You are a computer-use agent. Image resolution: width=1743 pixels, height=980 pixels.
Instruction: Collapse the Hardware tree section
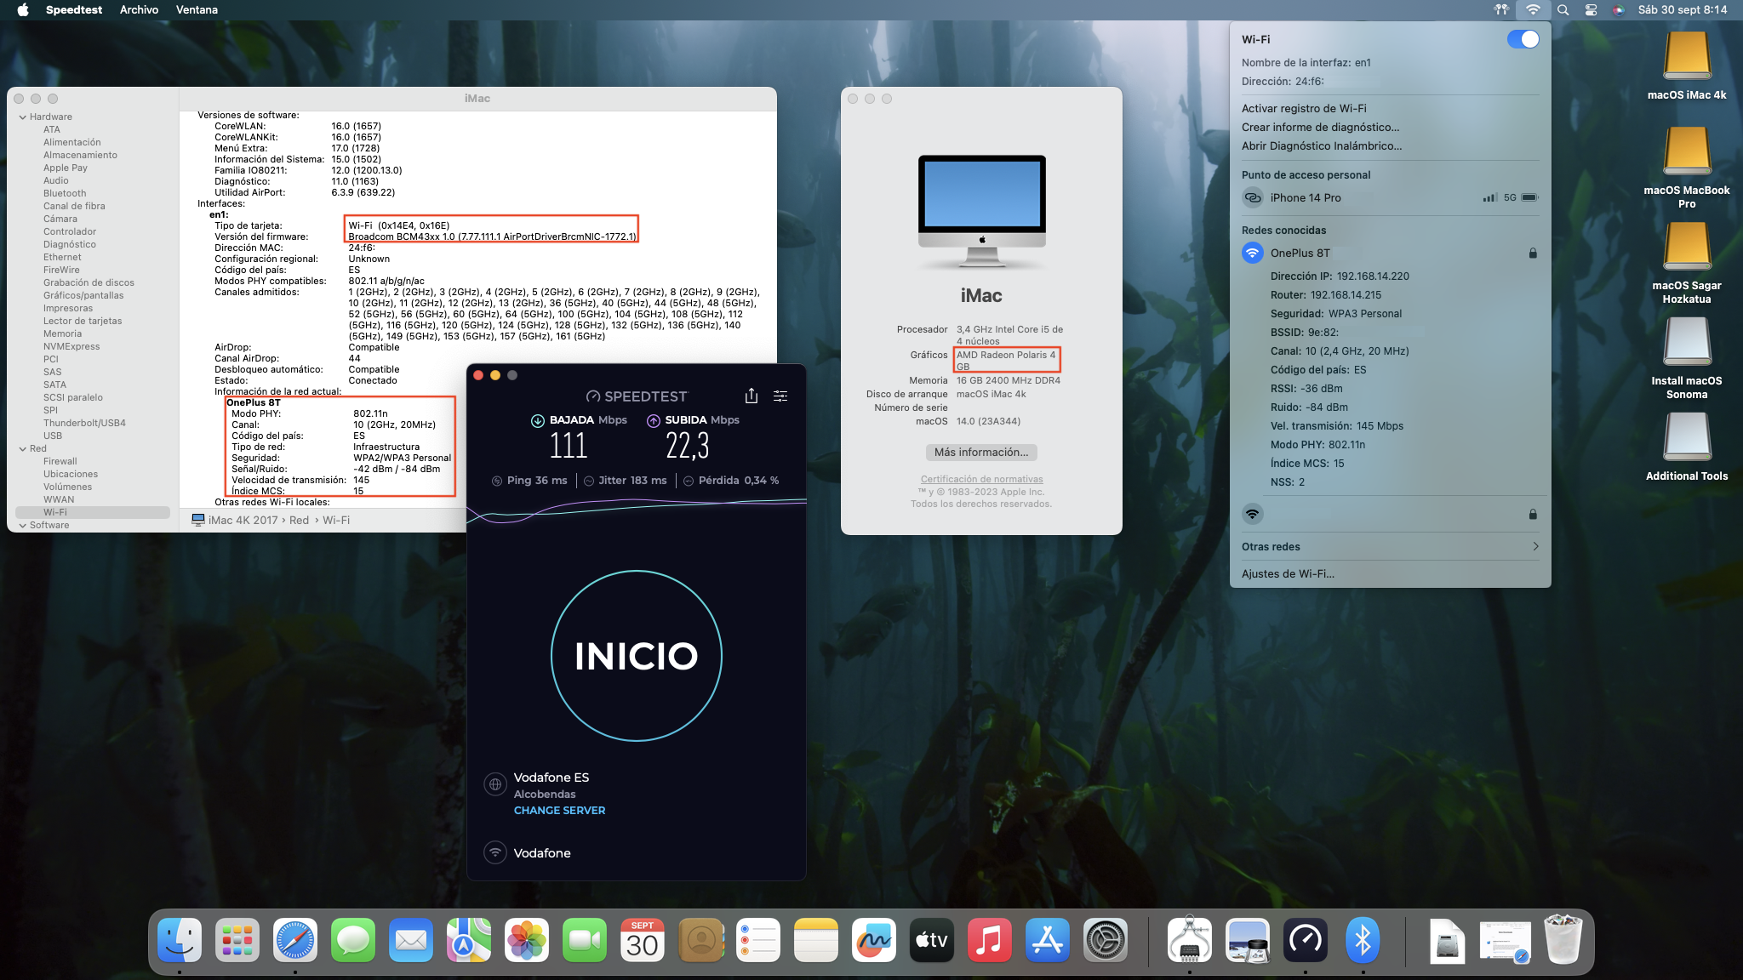click(x=23, y=117)
